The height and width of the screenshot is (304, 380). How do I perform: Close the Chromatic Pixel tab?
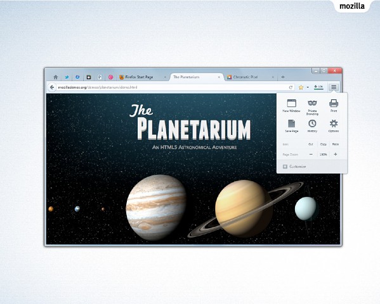click(273, 77)
